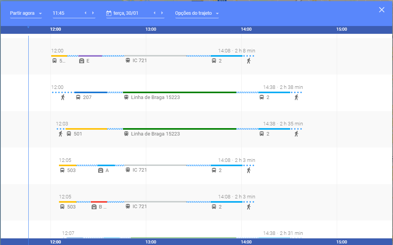Click the bus 501 icon
This screenshot has height=245, width=393.
pyautogui.click(x=69, y=134)
